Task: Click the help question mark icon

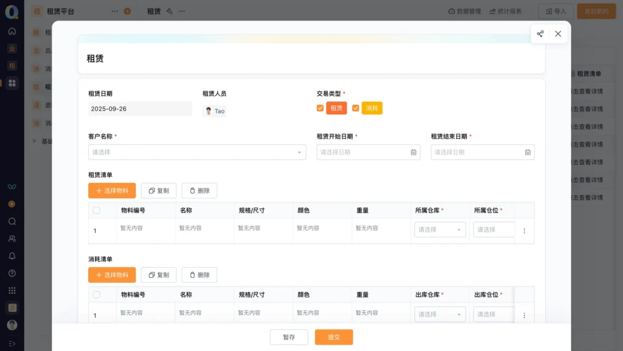Action: (x=12, y=273)
